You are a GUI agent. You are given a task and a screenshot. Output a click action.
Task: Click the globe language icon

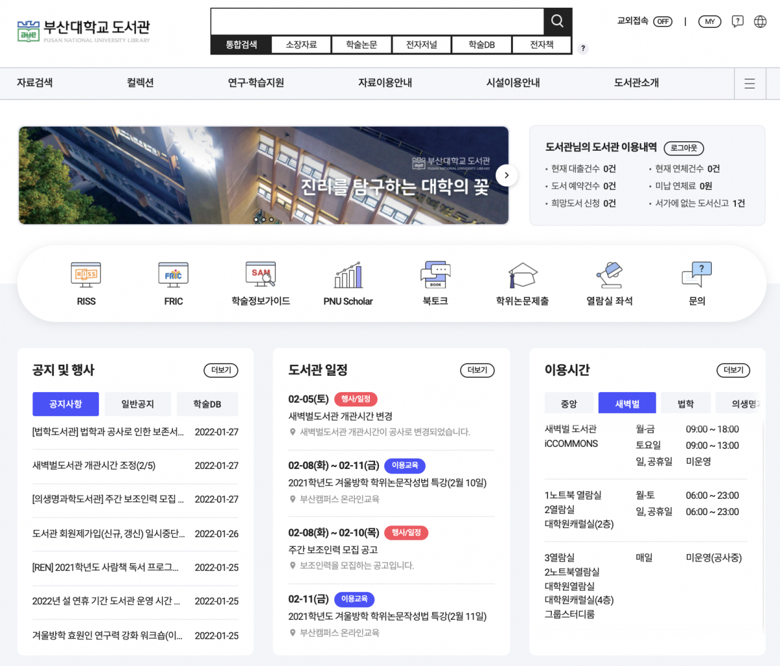tap(760, 21)
